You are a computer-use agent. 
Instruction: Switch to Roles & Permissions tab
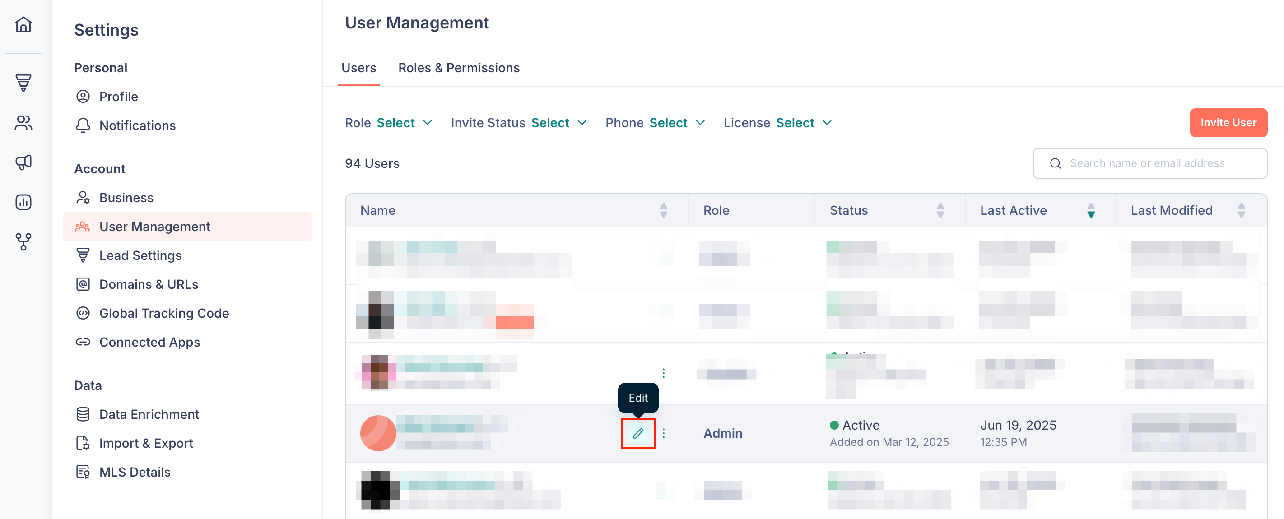pos(459,68)
